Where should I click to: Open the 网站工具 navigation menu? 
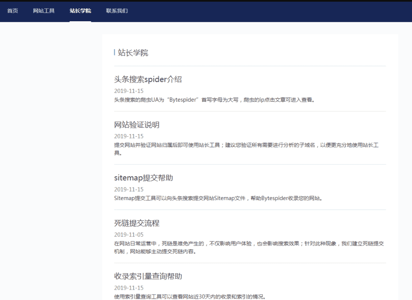(x=44, y=11)
